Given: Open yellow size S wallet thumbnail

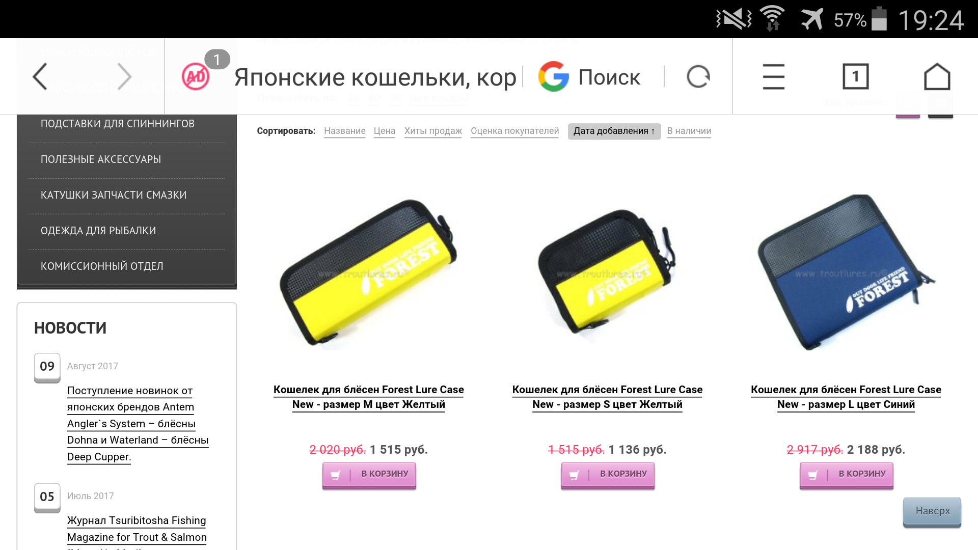Looking at the screenshot, I should click(607, 272).
